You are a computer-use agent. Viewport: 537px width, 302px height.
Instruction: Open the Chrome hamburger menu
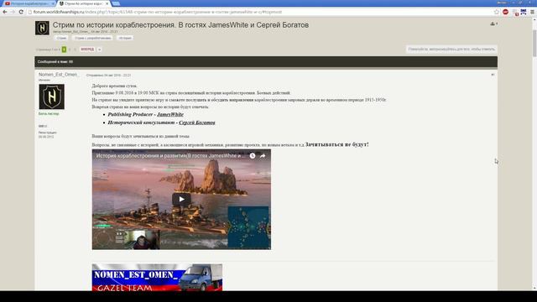(532, 12)
